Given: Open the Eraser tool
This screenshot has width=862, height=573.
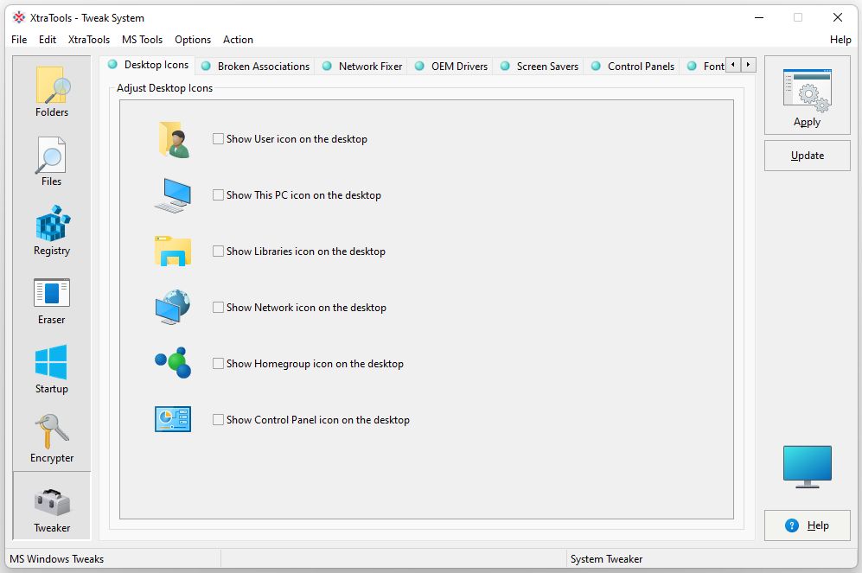Looking at the screenshot, I should coord(52,299).
